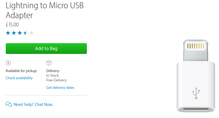Start a chat via Need help? Chat Now
The image size is (219, 118).
[x=33, y=105]
